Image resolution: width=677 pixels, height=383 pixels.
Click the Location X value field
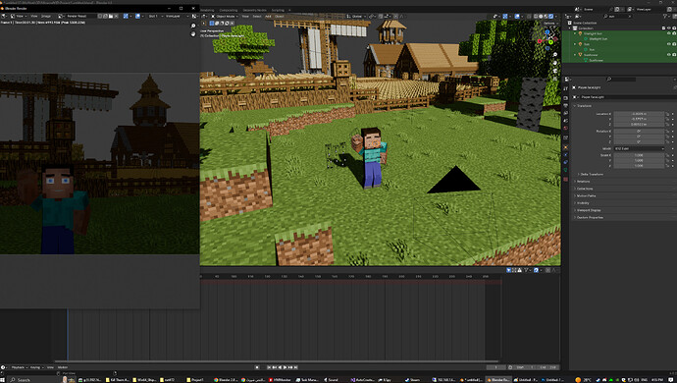point(639,114)
